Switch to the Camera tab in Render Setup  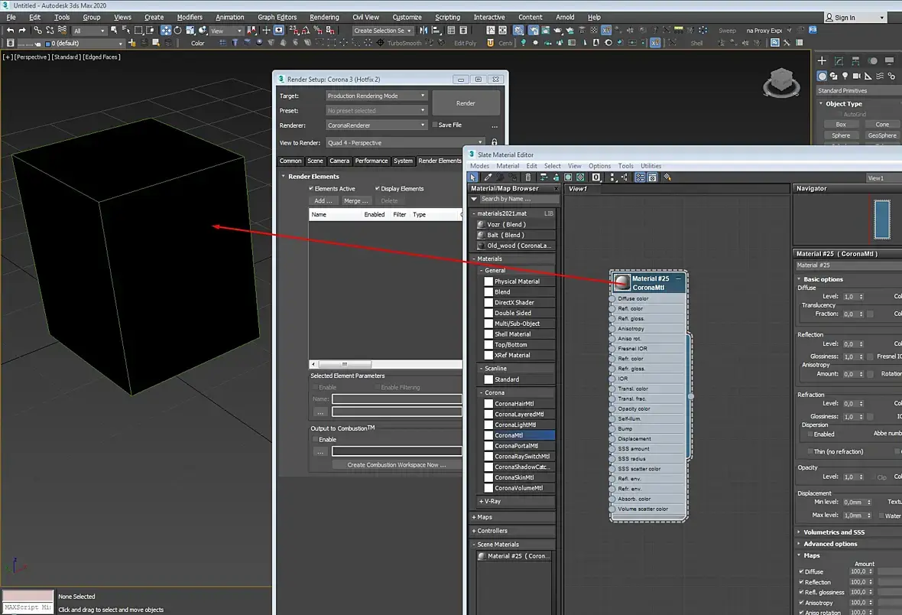click(339, 161)
